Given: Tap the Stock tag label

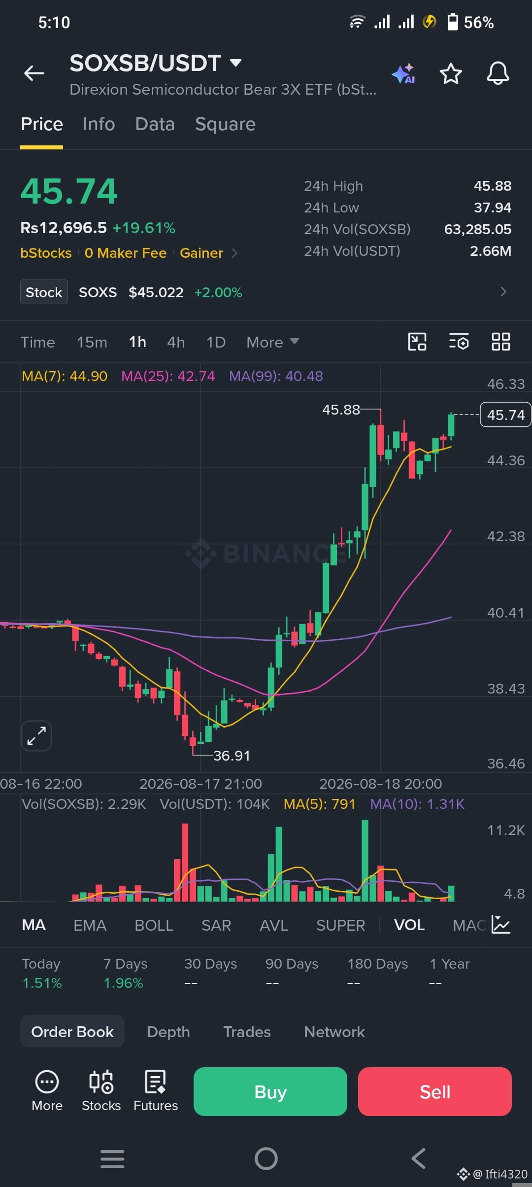Looking at the screenshot, I should tap(44, 292).
